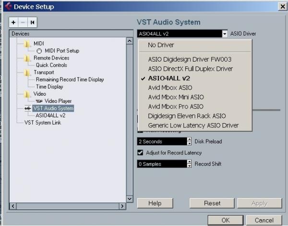Click the horizontal scroll left arrow
The width and height of the screenshot is (288, 226).
[13, 206]
